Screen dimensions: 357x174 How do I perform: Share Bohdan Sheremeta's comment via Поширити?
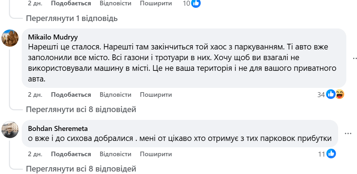[x=156, y=154]
